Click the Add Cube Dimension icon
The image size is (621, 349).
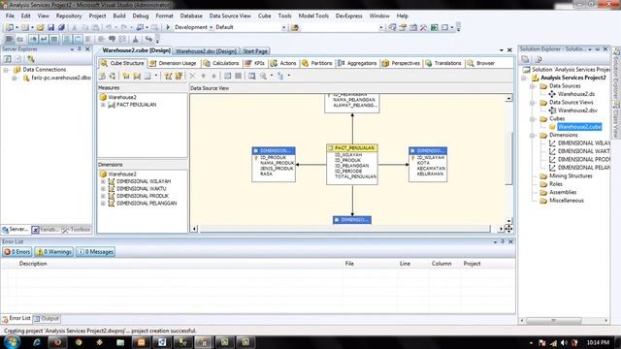click(x=168, y=76)
